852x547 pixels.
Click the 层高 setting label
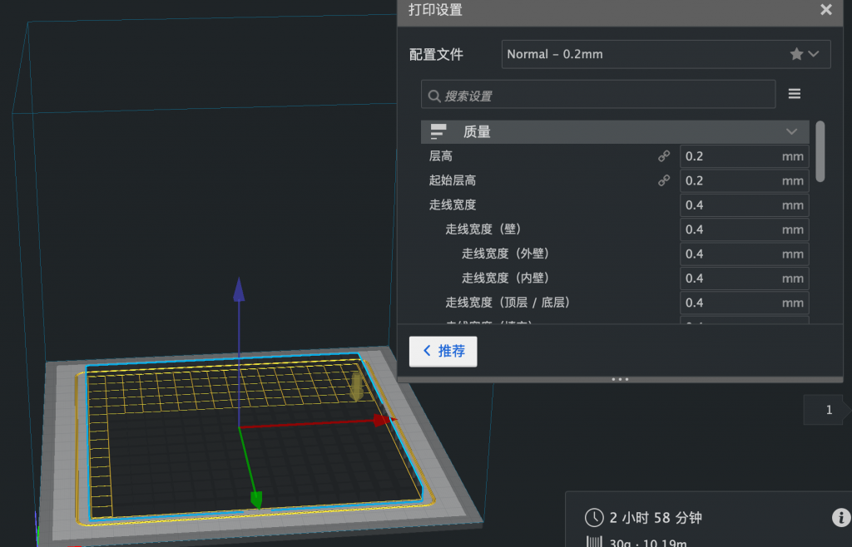(441, 156)
